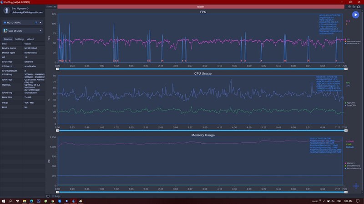Click the user avatar icon
364x204 pixels.
tap(7, 10)
